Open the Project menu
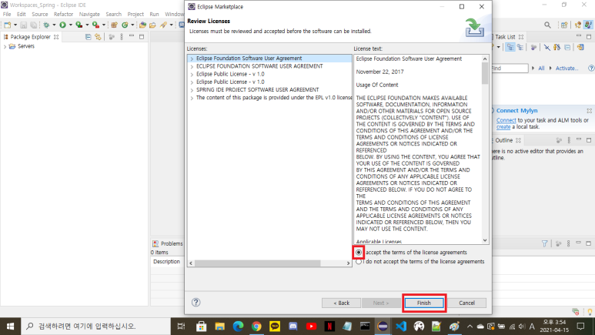 [135, 14]
